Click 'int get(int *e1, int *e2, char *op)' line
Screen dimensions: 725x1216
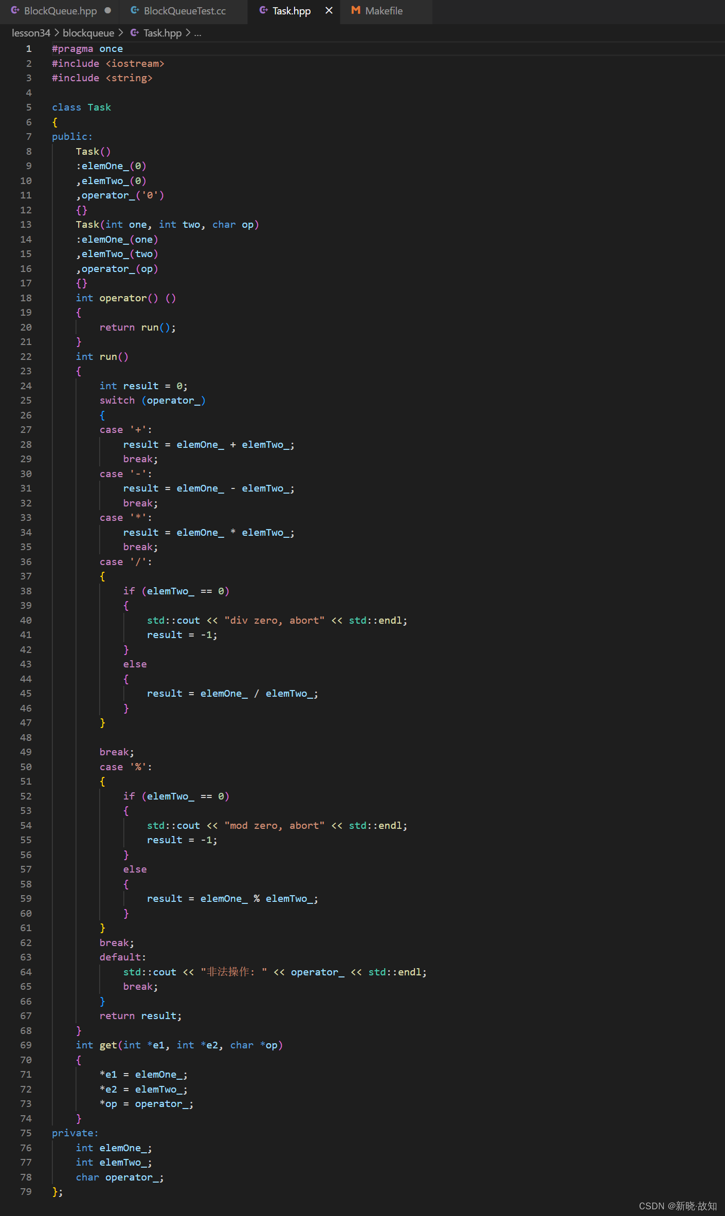click(179, 1045)
